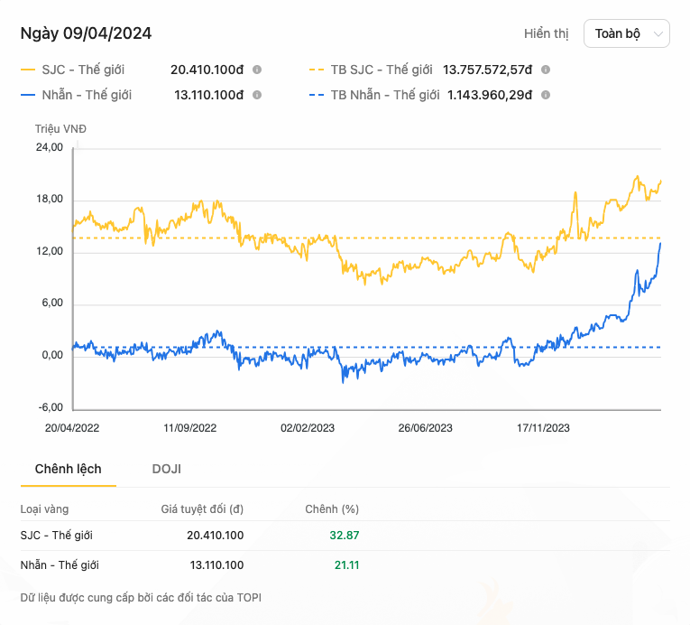Switch to the DOJI tab
The width and height of the screenshot is (690, 625).
coord(166,469)
